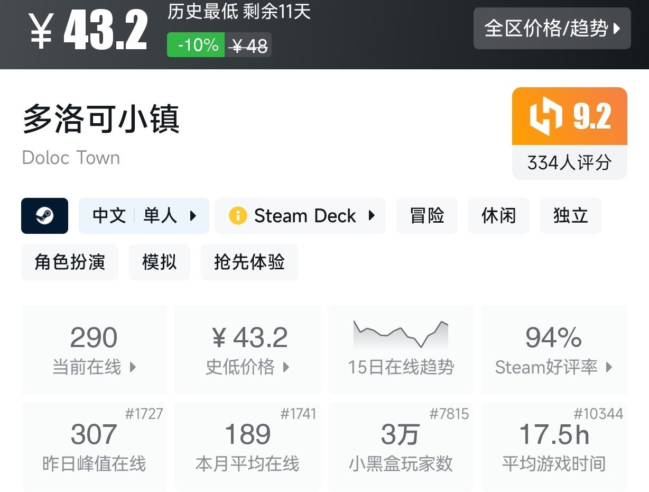Click the #10344 ranking label
This screenshot has height=492, width=649.
click(x=599, y=414)
